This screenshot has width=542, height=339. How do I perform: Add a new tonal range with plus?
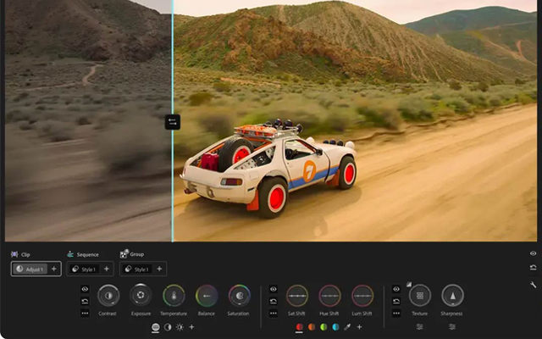point(191,327)
